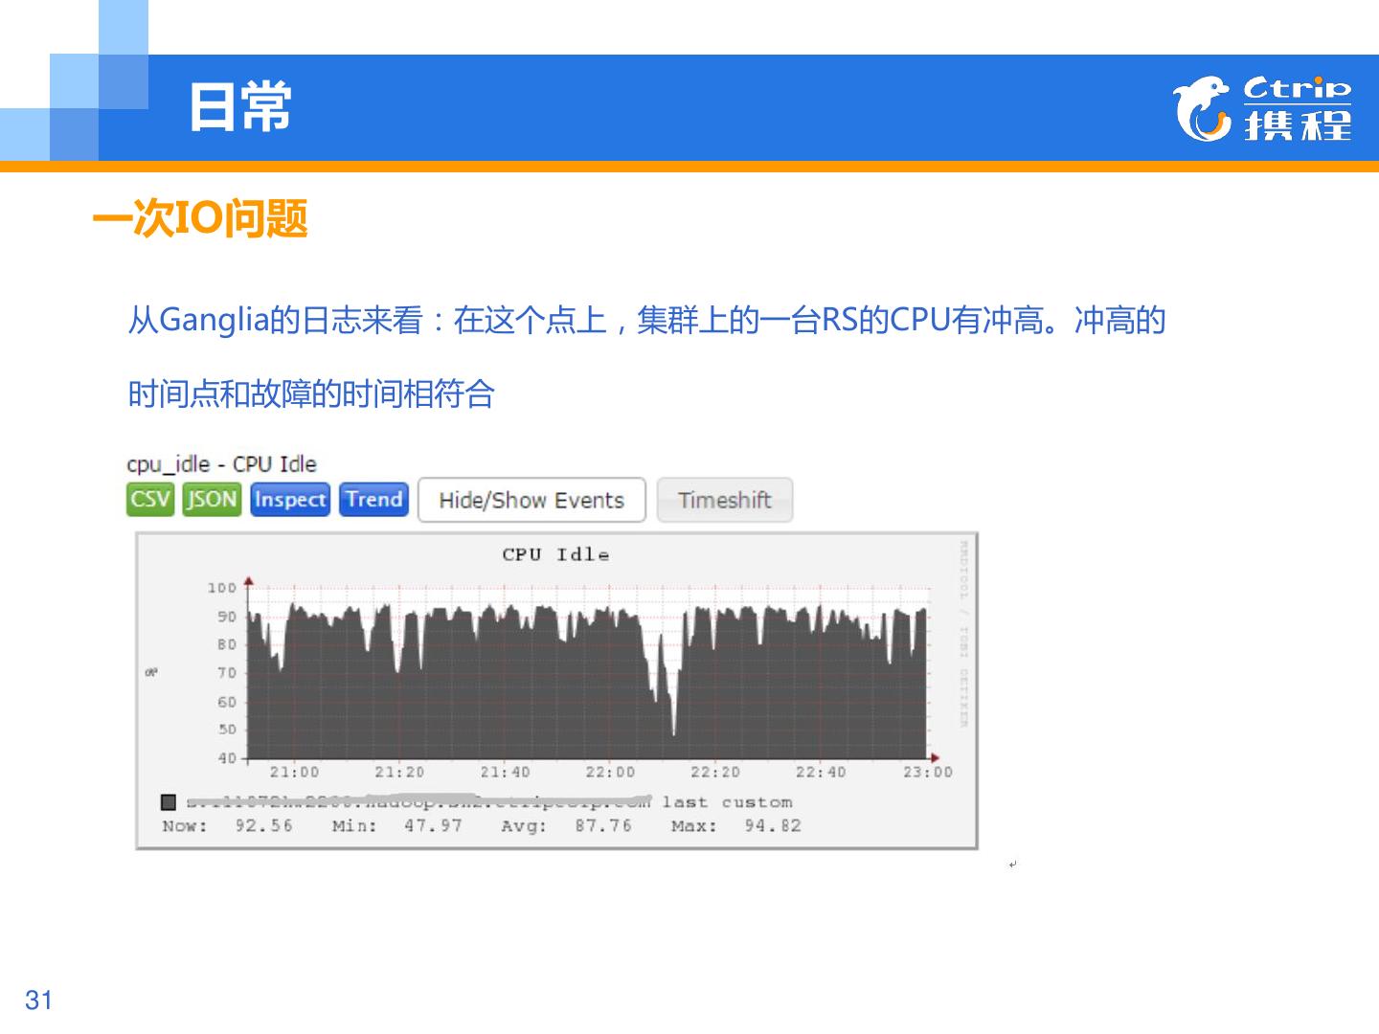Click the second line 时间点和故障的时间相符合
This screenshot has width=1379, height=1034.
pos(311,393)
